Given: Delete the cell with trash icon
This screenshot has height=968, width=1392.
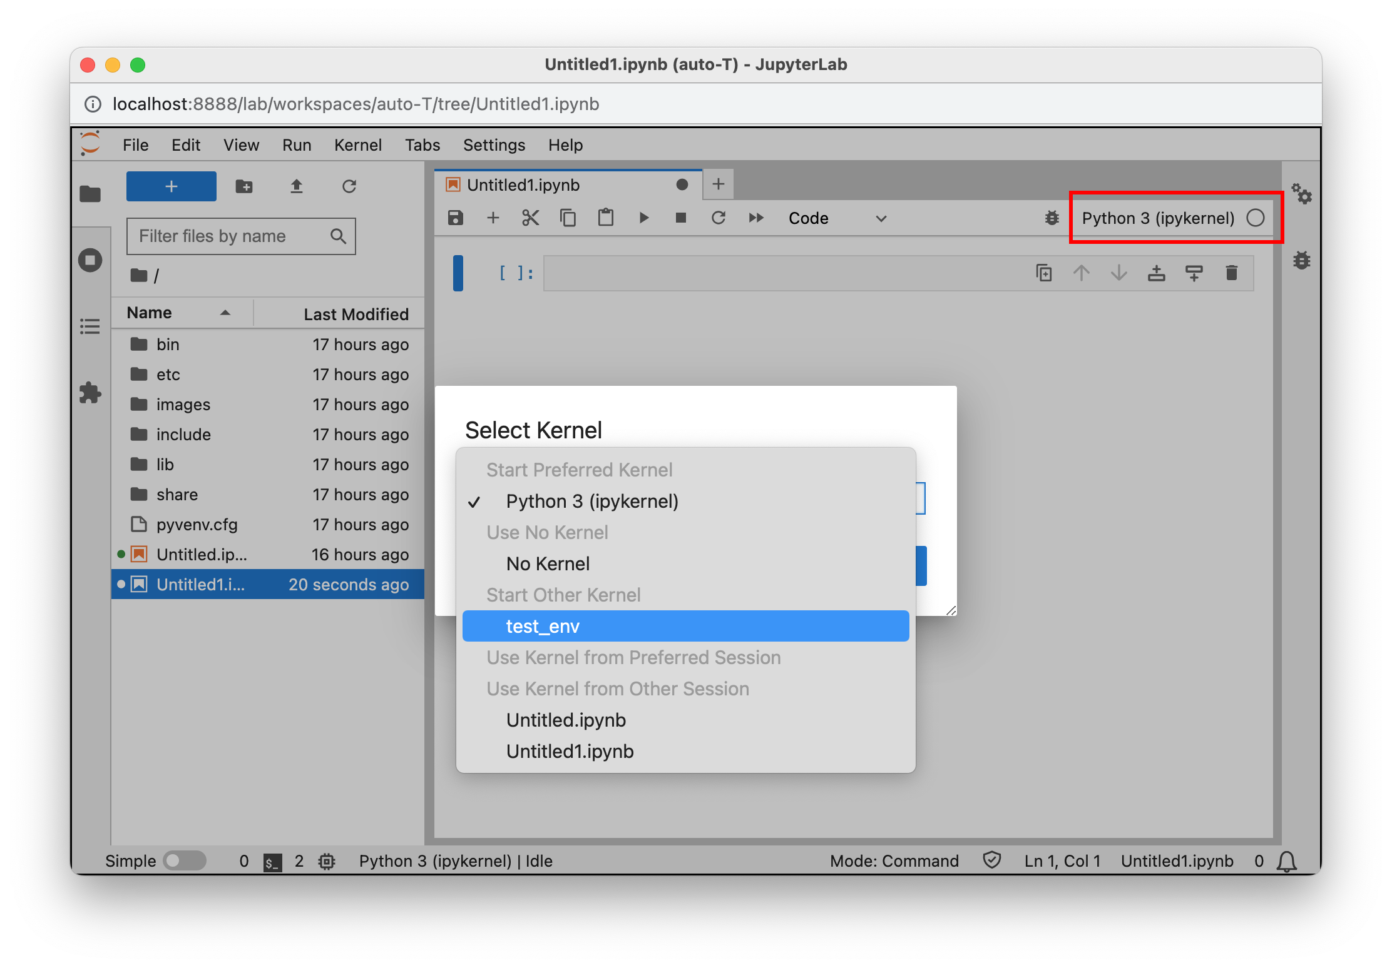Looking at the screenshot, I should (x=1231, y=273).
